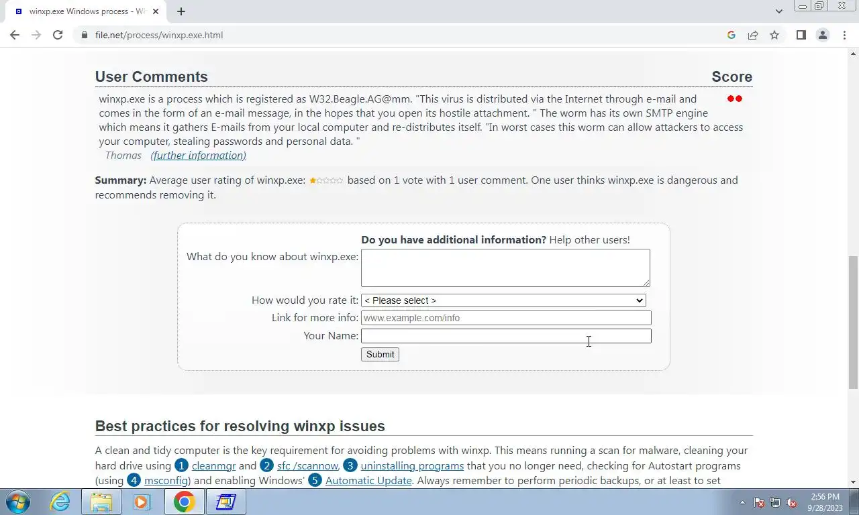Viewport: 859px width, 515px height.
Task: Focus the winxp.exe comment text area
Action: [505, 268]
